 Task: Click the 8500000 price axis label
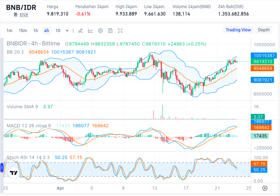tap(263, 94)
